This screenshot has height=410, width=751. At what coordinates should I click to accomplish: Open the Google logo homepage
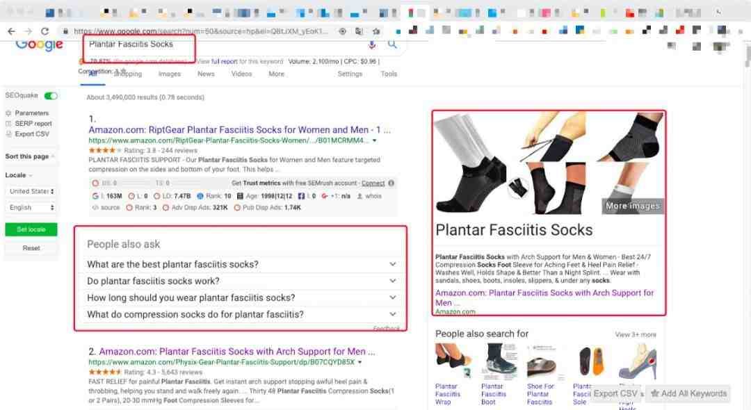tap(39, 44)
